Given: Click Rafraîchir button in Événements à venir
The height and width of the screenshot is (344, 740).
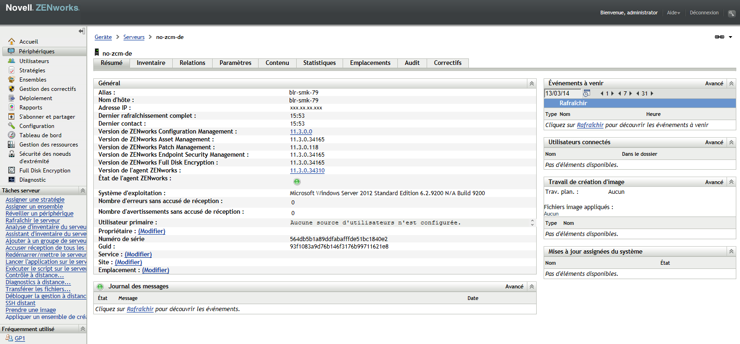Looking at the screenshot, I should click(573, 103).
